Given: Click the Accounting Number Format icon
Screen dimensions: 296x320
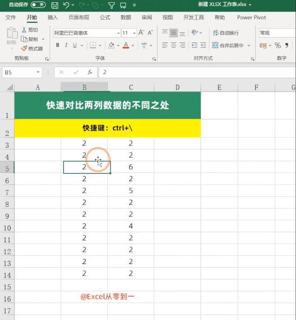Looking at the screenshot, I should coord(263,45).
